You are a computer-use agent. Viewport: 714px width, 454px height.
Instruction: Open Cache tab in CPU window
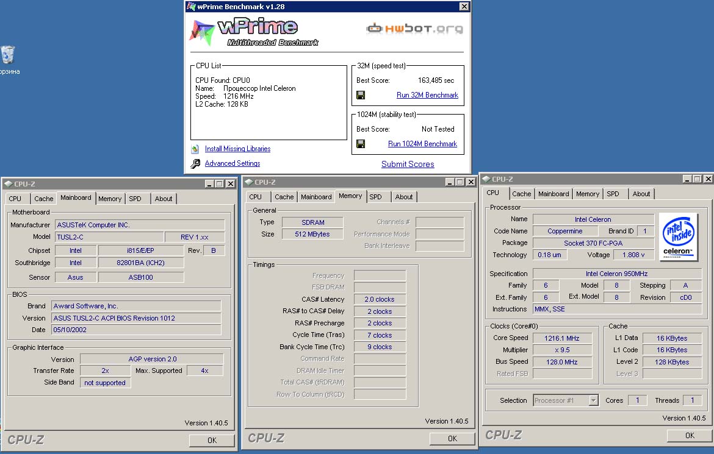[521, 194]
